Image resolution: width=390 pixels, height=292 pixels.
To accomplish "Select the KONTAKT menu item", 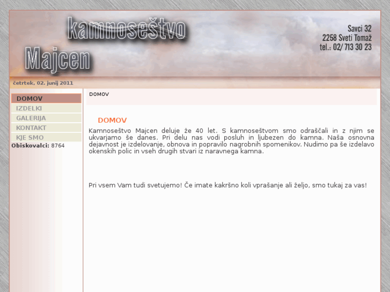I will tap(46, 128).
